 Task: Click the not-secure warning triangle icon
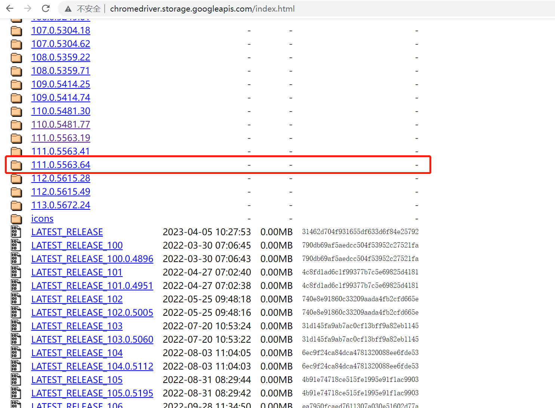point(68,9)
